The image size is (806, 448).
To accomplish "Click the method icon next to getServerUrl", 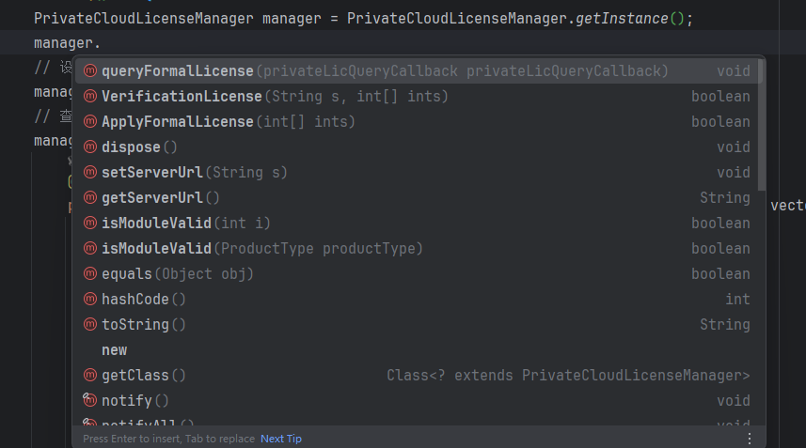I will coord(90,197).
